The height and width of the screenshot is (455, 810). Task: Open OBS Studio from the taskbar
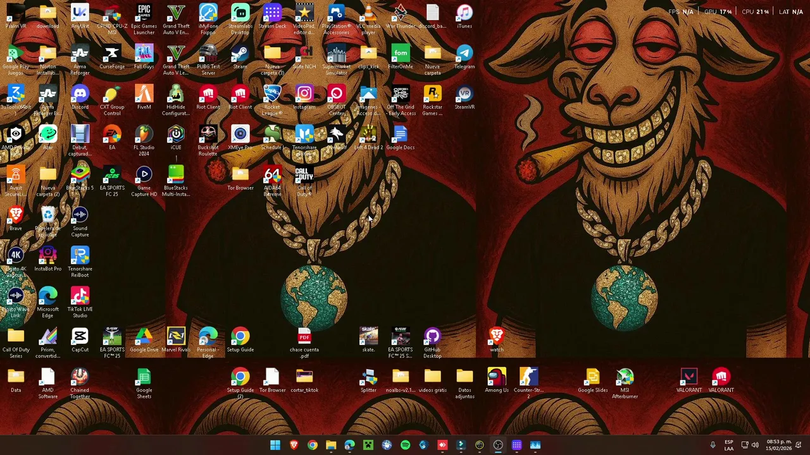(x=498, y=445)
